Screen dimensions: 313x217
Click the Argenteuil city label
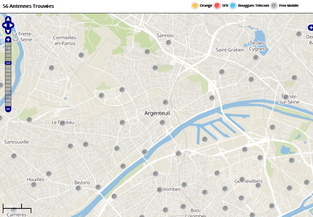[157, 113]
